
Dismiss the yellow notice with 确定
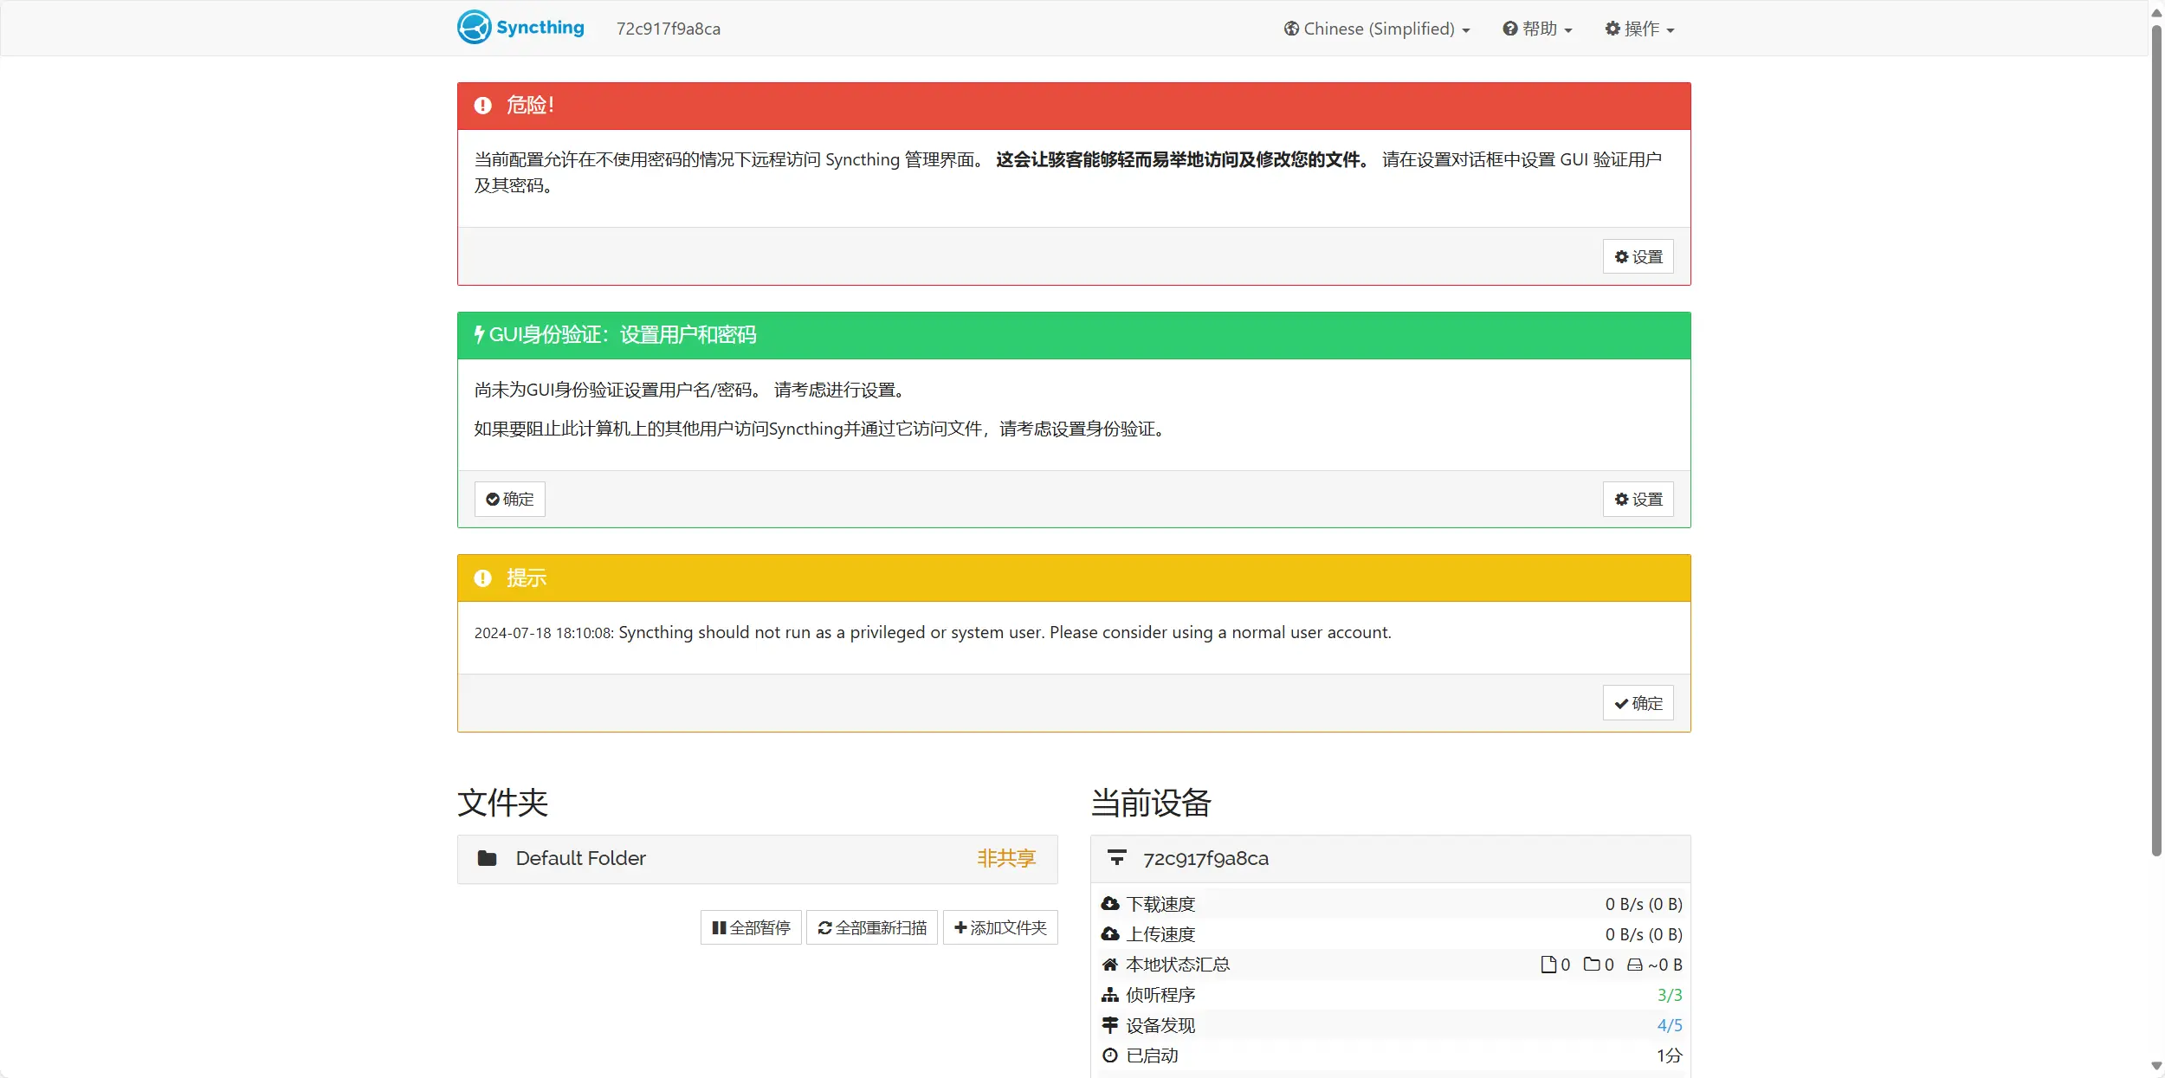1638,703
